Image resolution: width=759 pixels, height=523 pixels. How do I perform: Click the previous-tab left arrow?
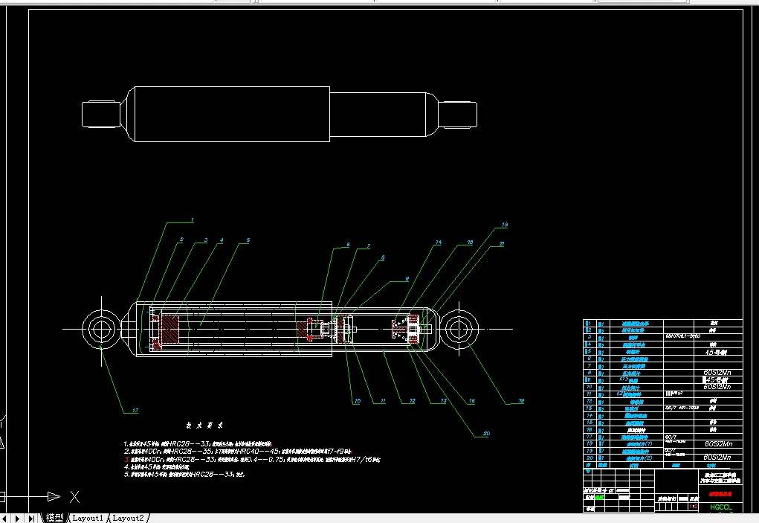coord(5,519)
